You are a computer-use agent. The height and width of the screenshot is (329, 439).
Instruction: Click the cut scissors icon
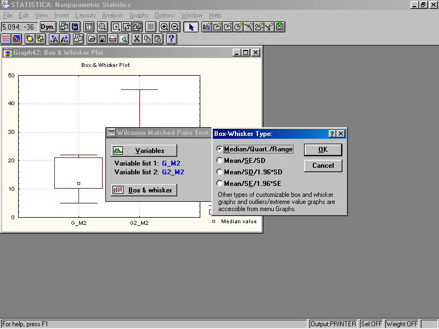137,39
